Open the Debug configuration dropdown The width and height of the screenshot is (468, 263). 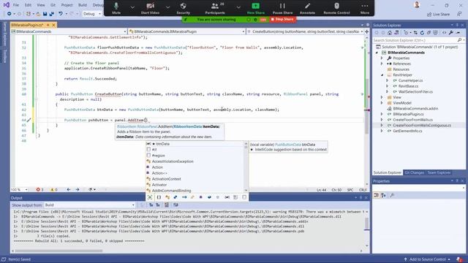92,14
